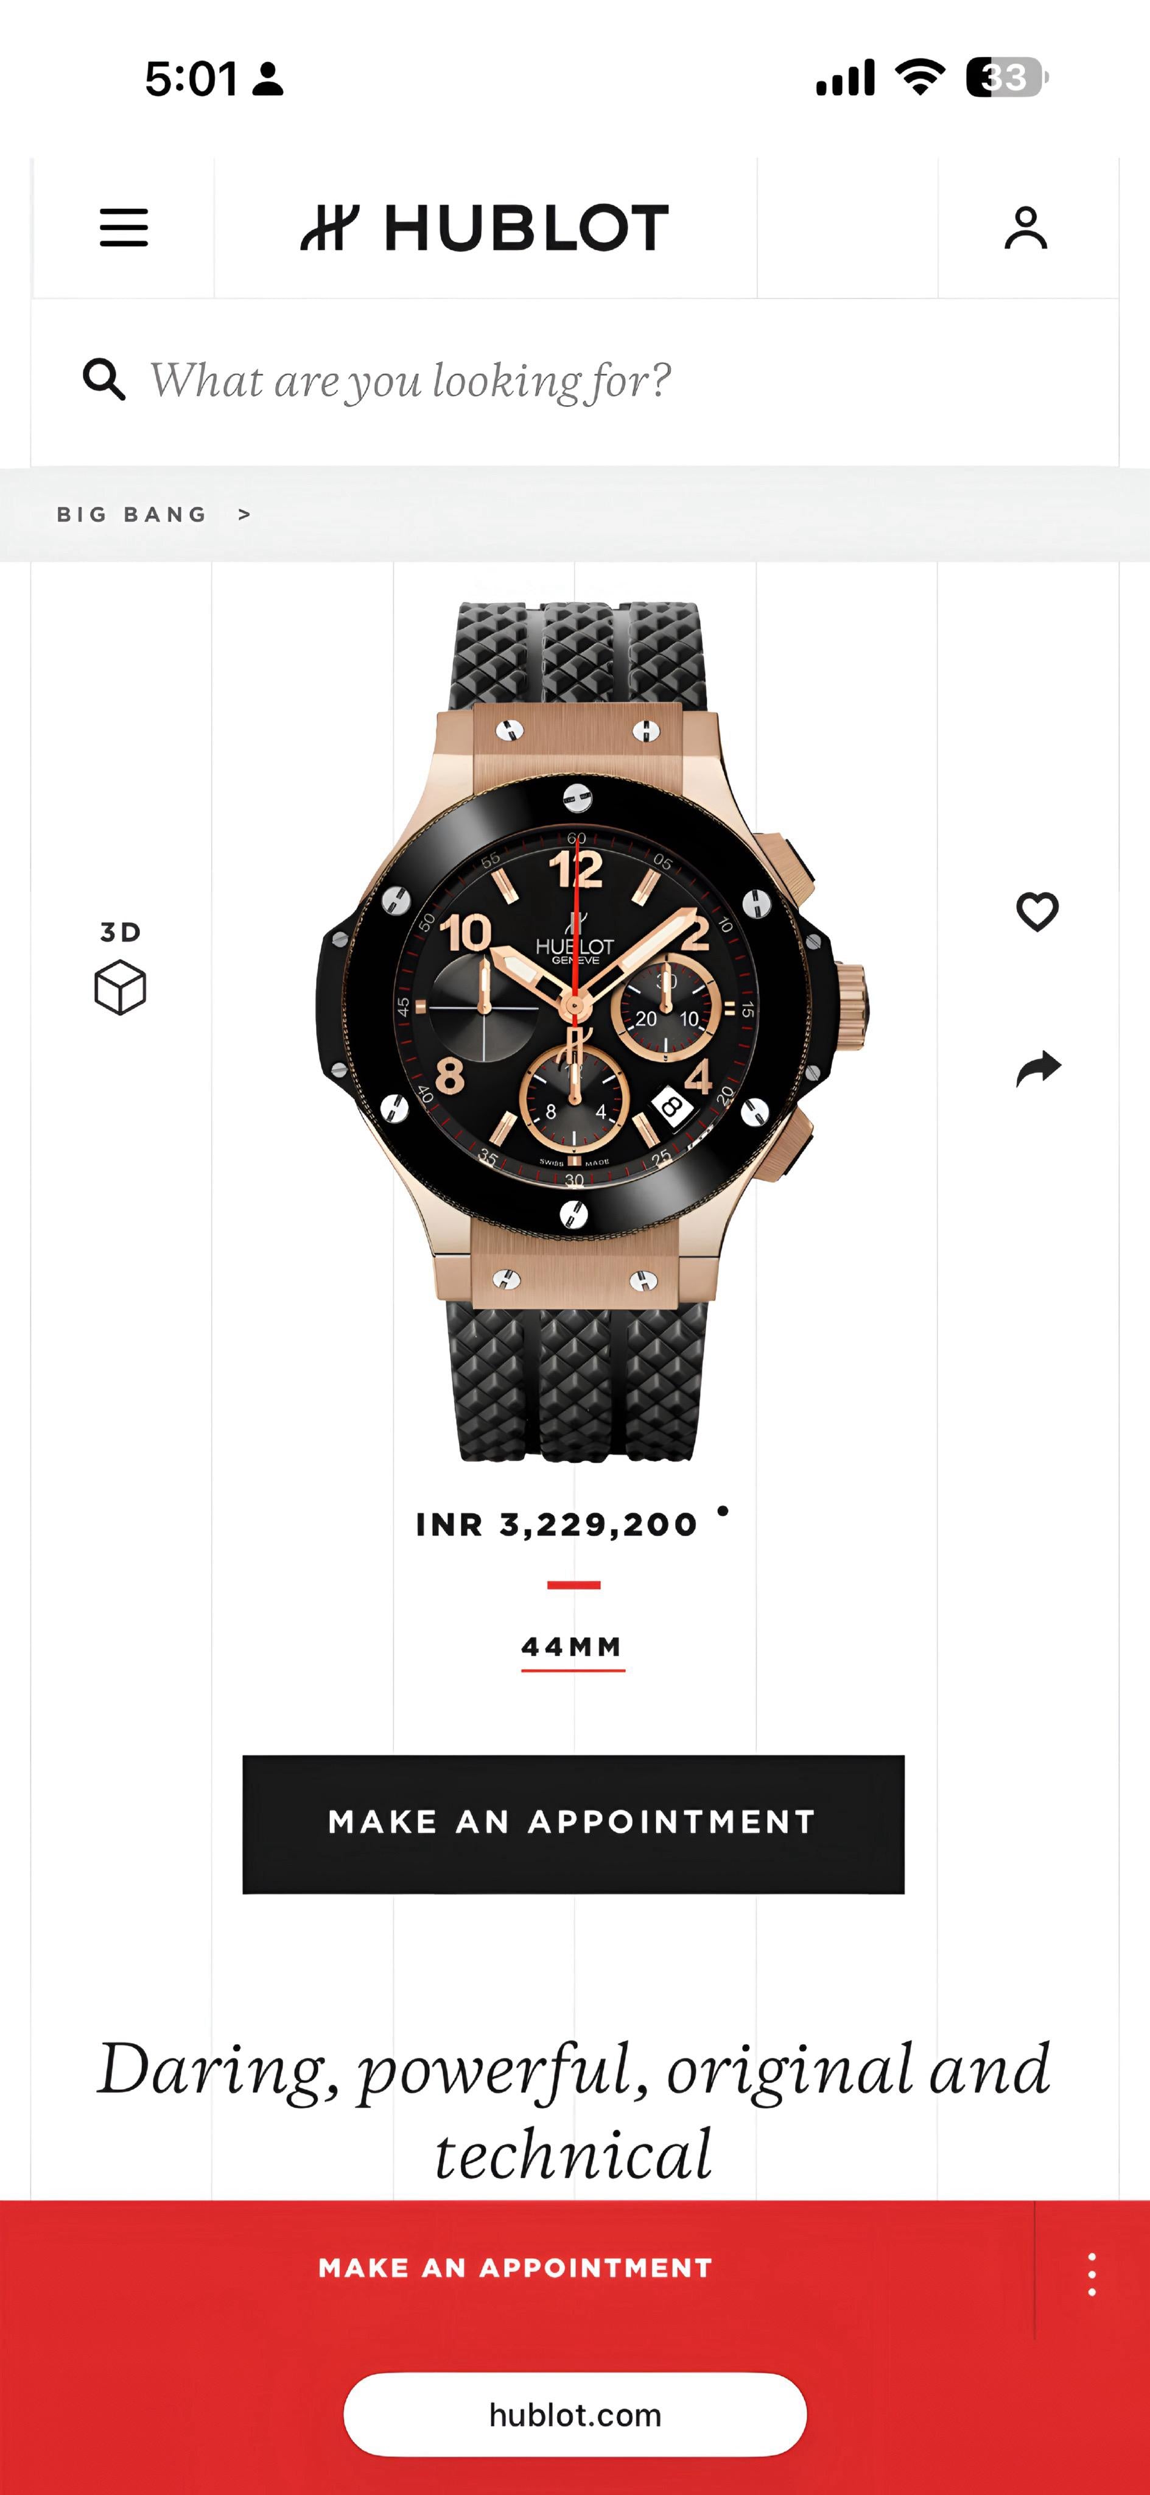Add watch to wishlist heart
1150x2495 pixels.
[1037, 911]
